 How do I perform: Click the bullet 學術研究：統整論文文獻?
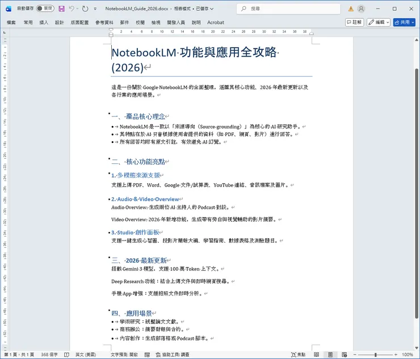pos(148,322)
